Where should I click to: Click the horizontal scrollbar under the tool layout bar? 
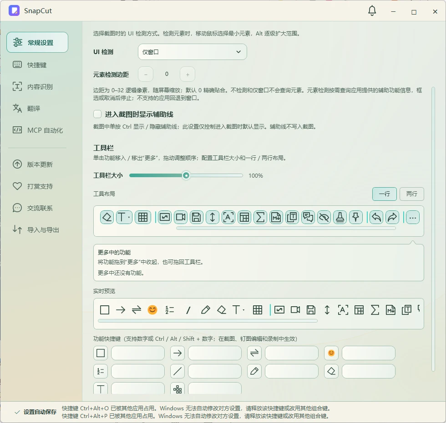click(x=286, y=228)
